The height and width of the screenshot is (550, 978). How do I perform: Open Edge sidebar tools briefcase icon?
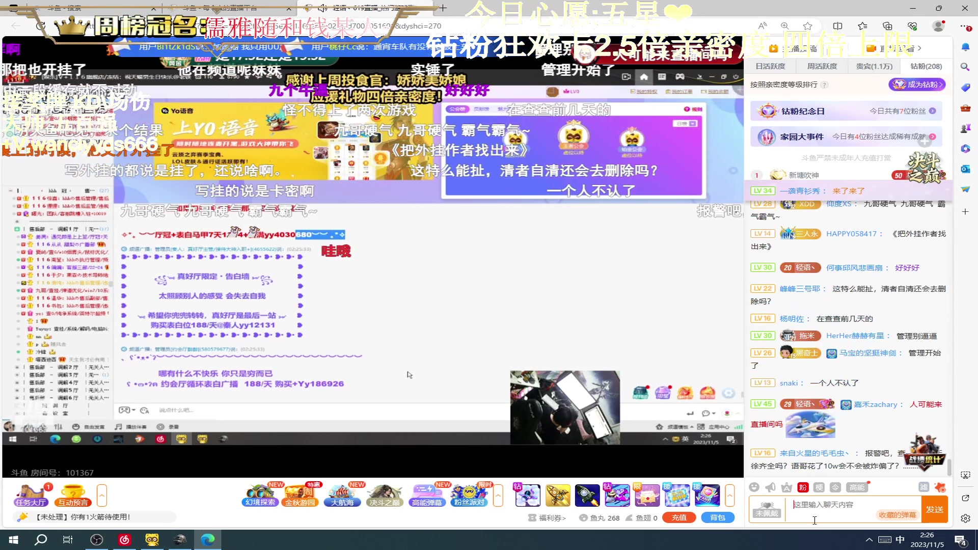[965, 108]
